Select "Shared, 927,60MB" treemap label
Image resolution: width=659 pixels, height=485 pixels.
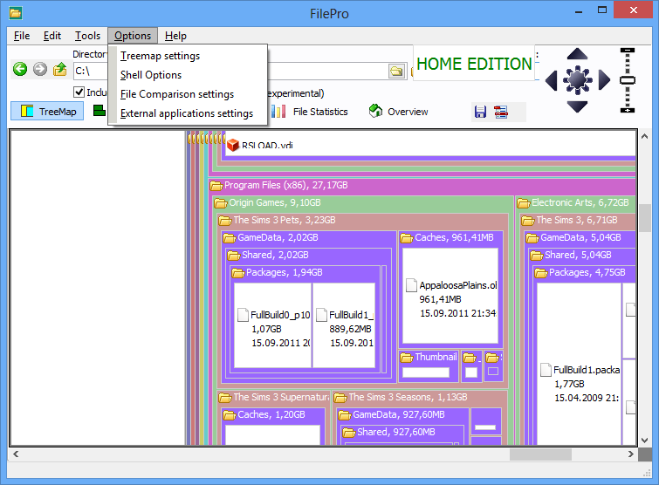(x=396, y=432)
